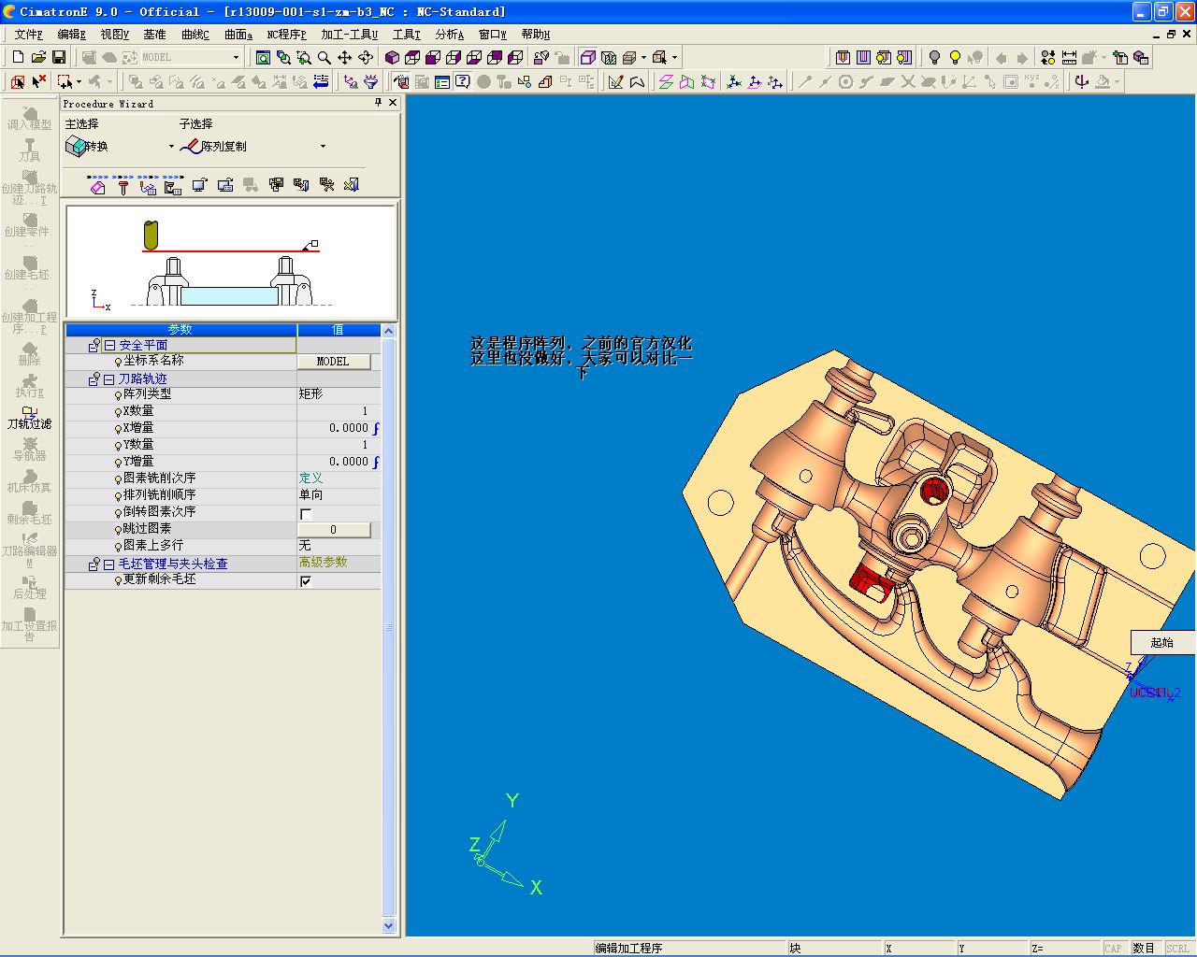Viewport: 1197px width, 957px height.
Task: Click the pink eraser icon in Procedure Wizard
Action: pyautogui.click(x=97, y=186)
